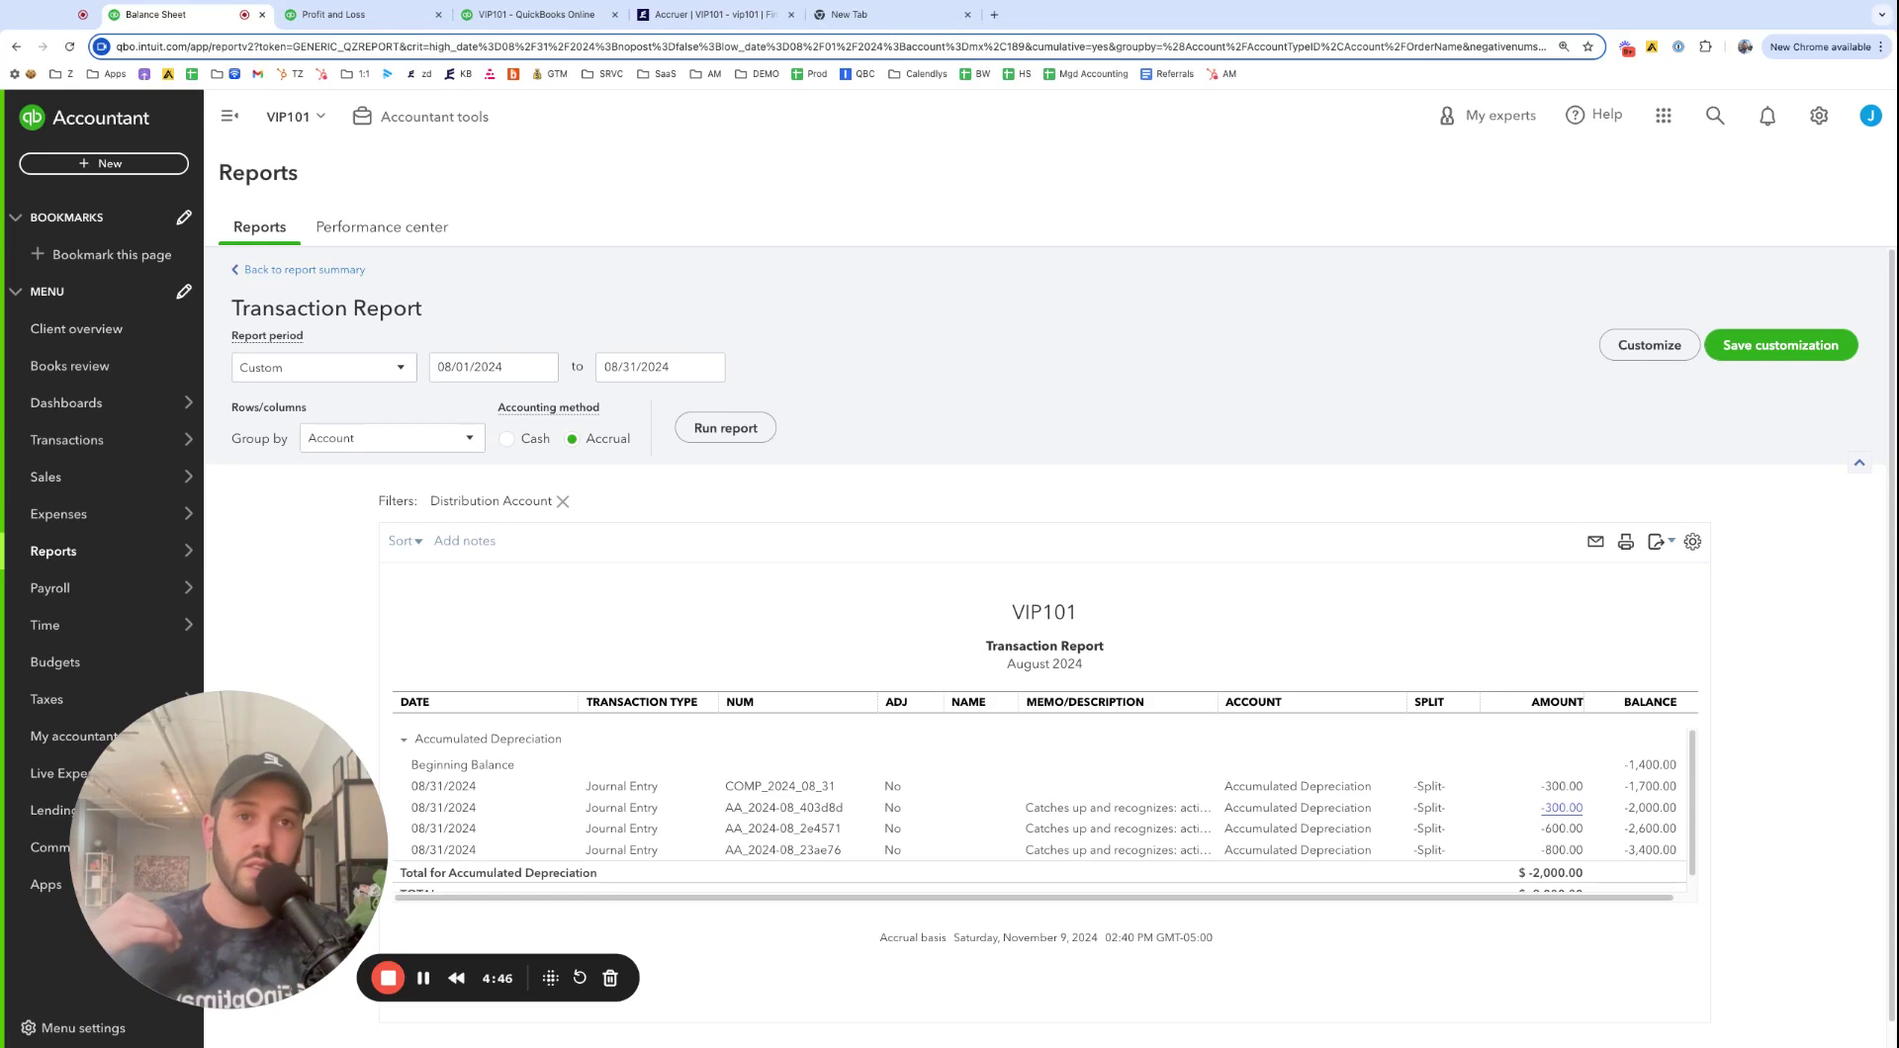Expand the Dashboards submenu
Viewport: 1899px width, 1048px height.
(x=188, y=402)
